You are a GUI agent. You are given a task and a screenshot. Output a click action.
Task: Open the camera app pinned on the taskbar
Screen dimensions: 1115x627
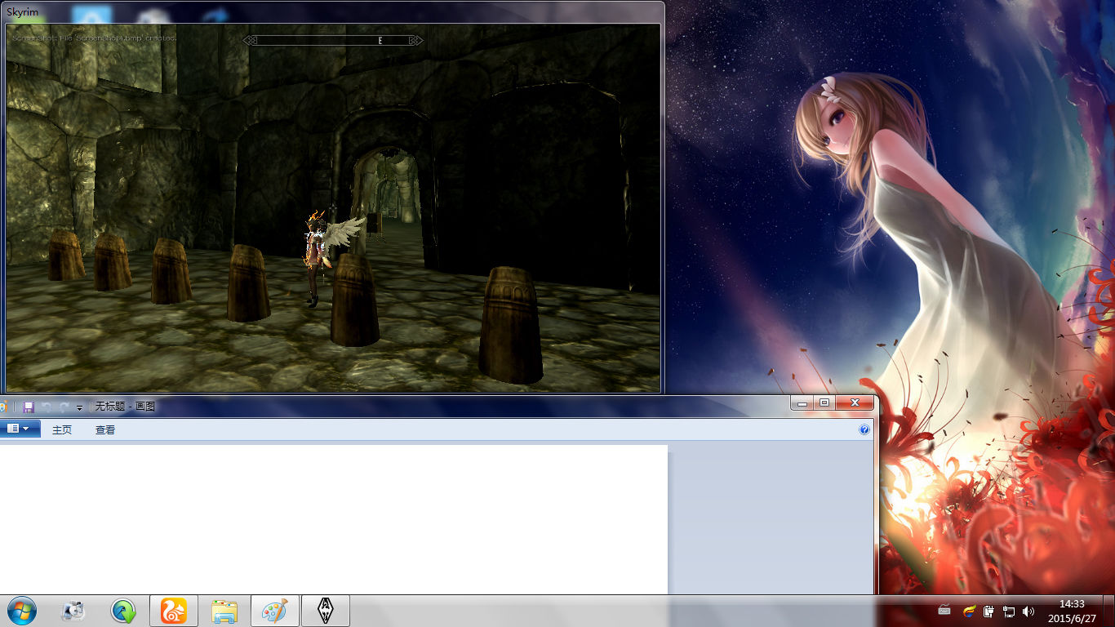(x=73, y=611)
